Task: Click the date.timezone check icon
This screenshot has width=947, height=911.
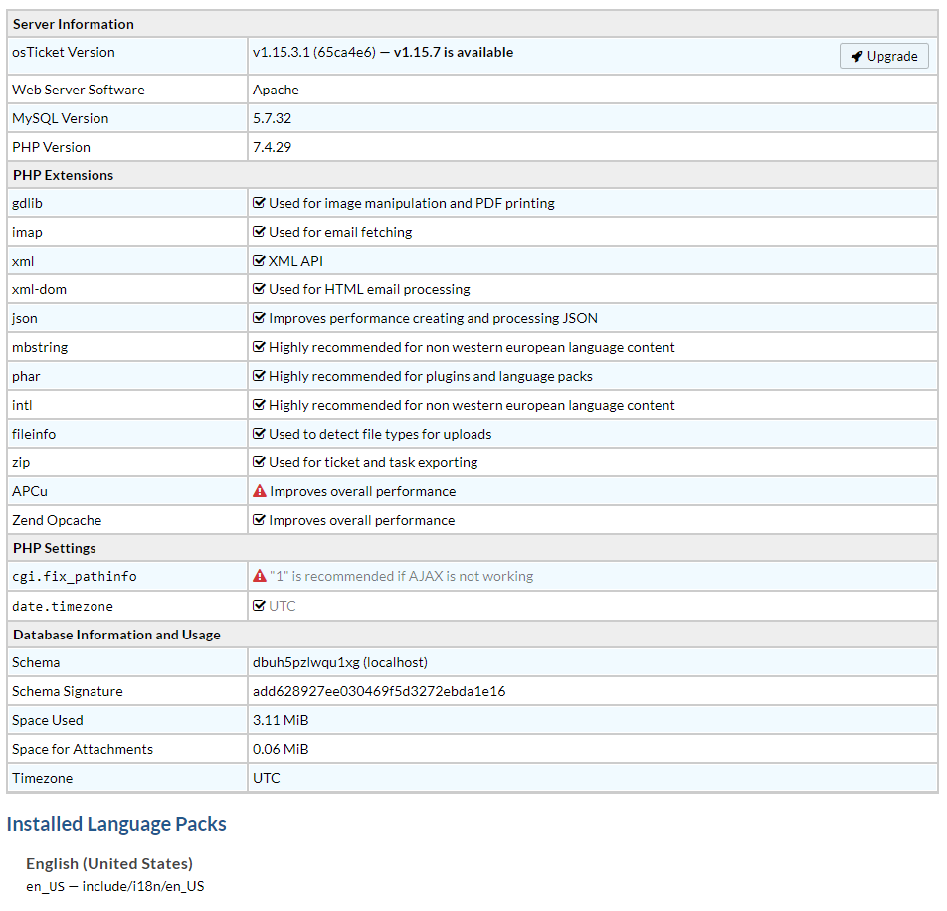Action: tap(260, 605)
